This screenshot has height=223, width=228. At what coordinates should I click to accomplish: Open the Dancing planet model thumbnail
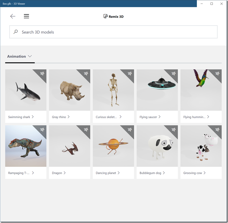[x=113, y=146]
